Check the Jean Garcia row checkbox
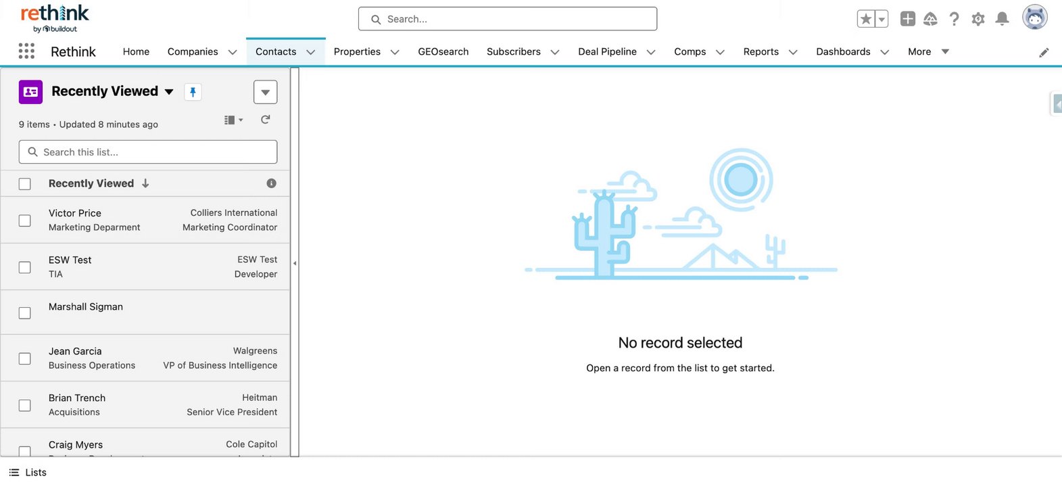Viewport: 1062px width, 487px height. 25,358
